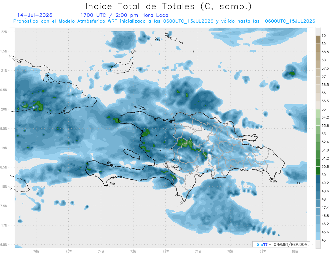Select the "55.5" color scale value

pos(325,101)
